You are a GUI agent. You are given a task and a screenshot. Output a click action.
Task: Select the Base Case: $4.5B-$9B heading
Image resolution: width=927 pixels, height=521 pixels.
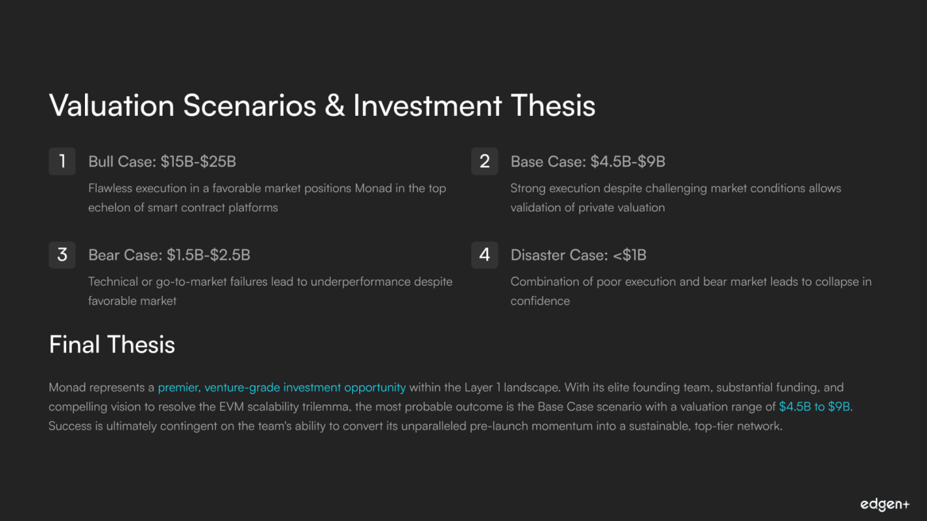[x=587, y=161]
